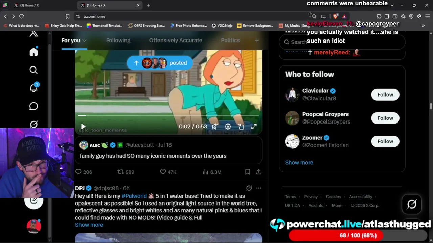Image resolution: width=433 pixels, height=243 pixels.
Task: Focus the X Search input field
Action: pos(342,42)
